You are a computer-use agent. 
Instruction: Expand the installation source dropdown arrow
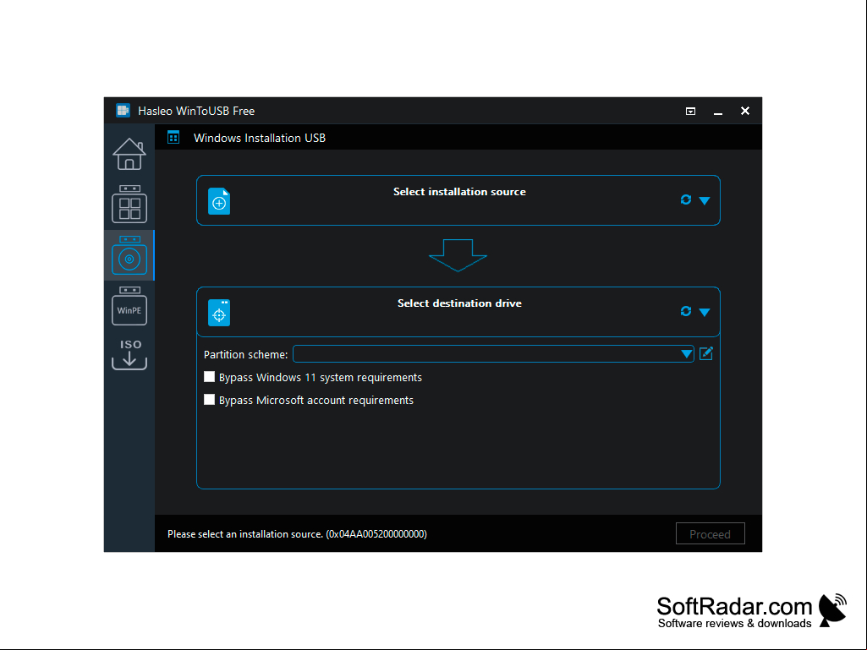pyautogui.click(x=705, y=200)
